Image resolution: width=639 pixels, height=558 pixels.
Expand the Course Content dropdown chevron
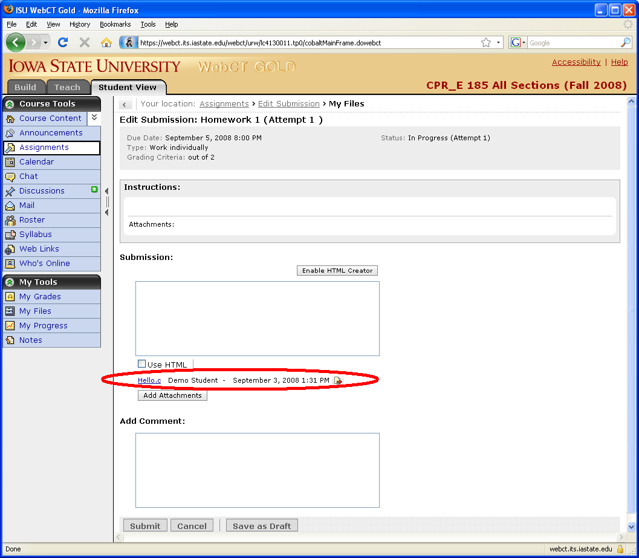coord(94,118)
